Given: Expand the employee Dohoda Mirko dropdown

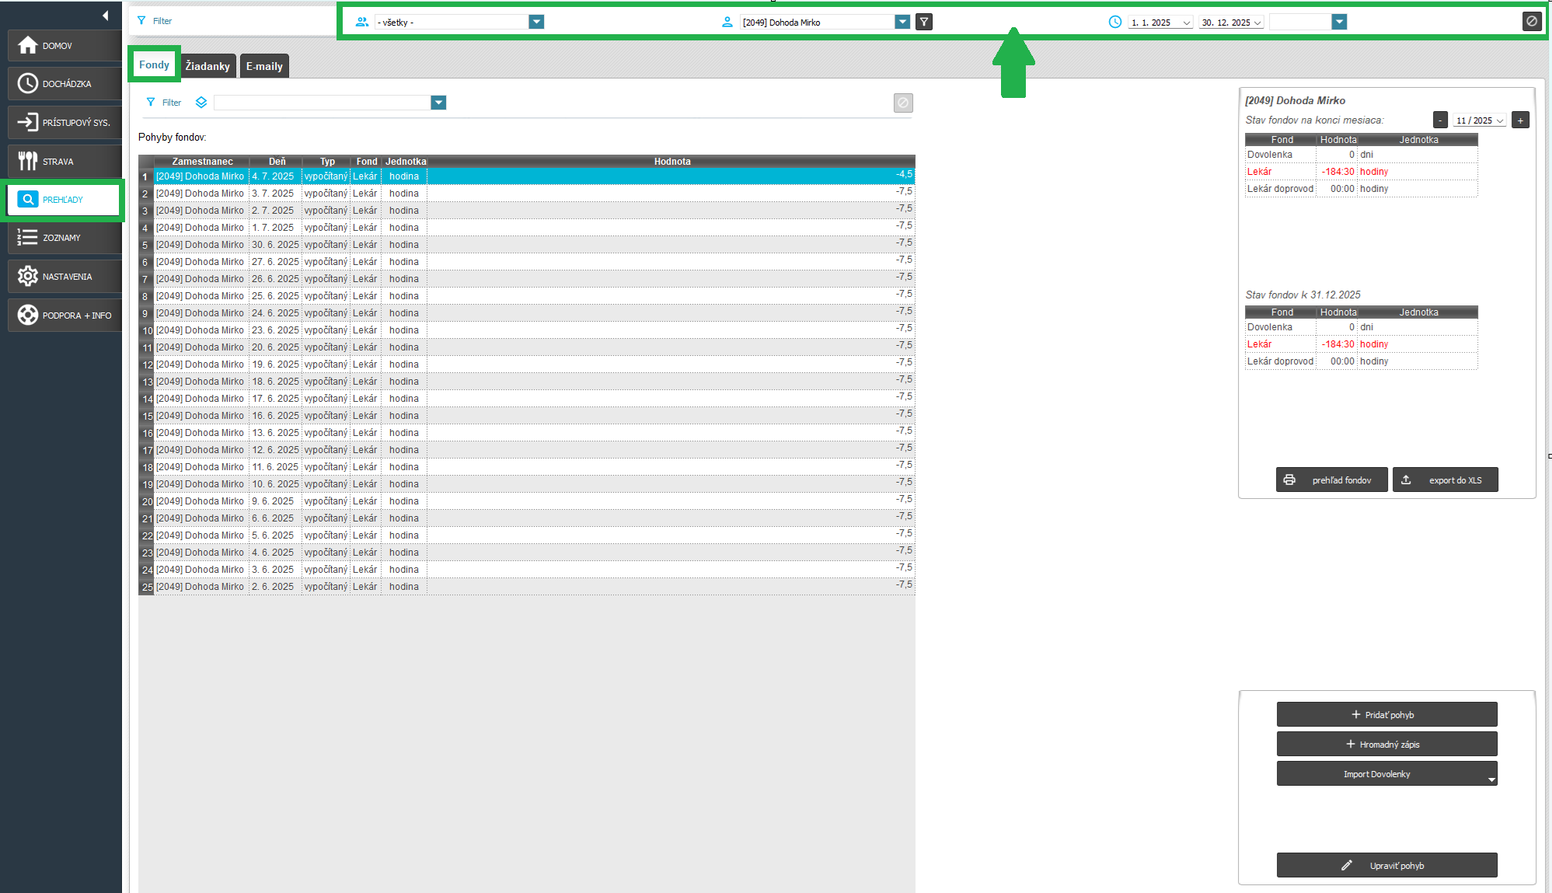Looking at the screenshot, I should (x=902, y=23).
